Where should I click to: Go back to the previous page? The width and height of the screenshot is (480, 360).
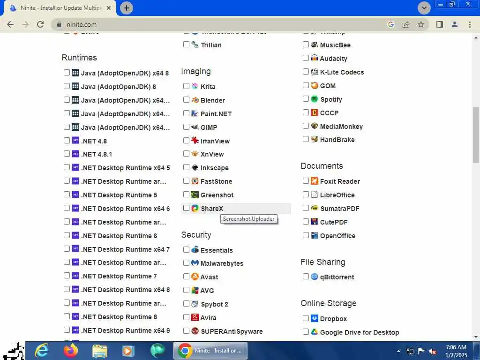(x=10, y=24)
